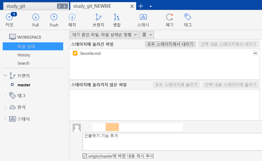Click the cloud icon for 원격
The image size is (262, 161).
(x=12, y=107)
